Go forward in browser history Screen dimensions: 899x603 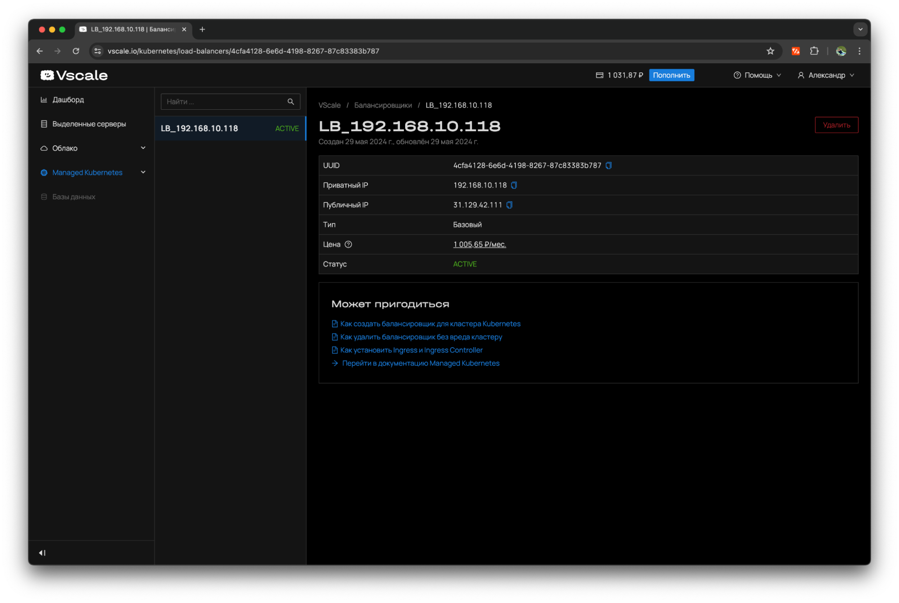[58, 51]
